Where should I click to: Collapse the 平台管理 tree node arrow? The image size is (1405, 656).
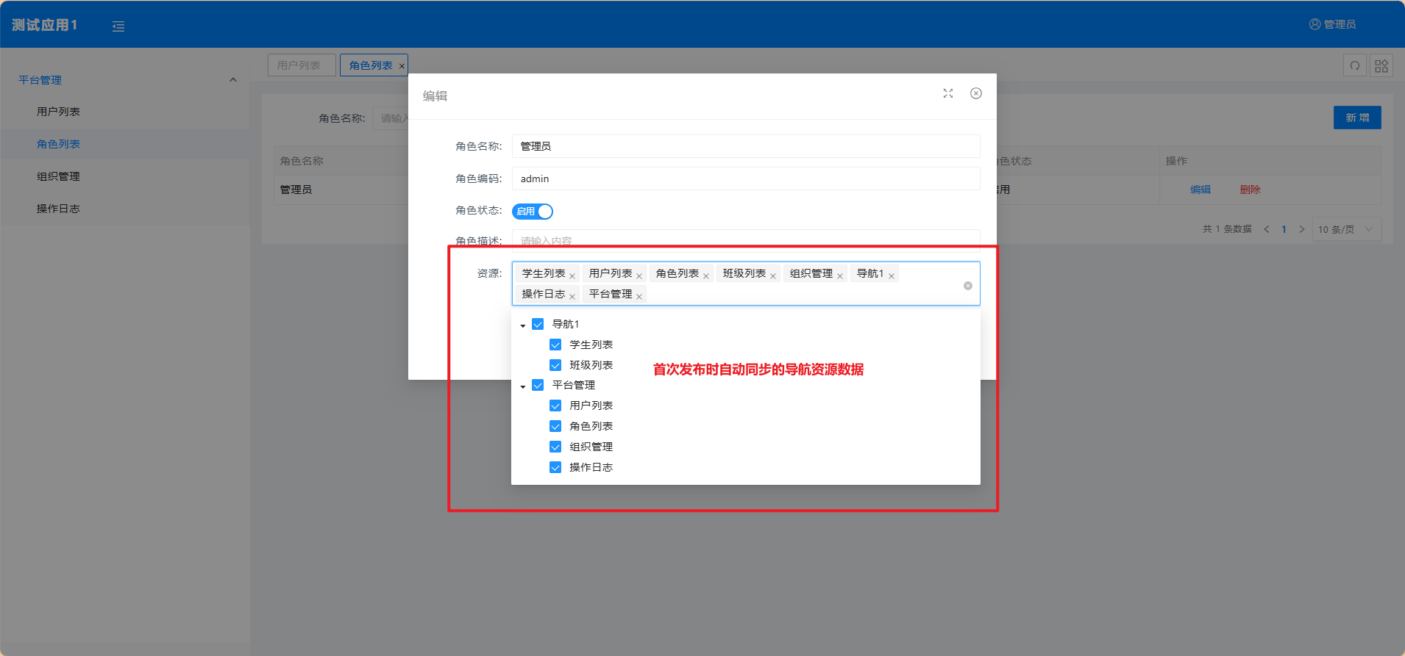point(523,386)
